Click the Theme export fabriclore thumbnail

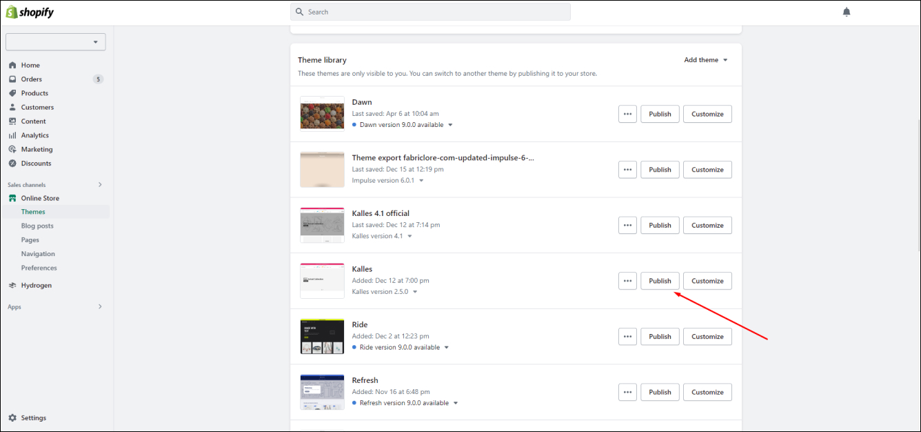(322, 170)
